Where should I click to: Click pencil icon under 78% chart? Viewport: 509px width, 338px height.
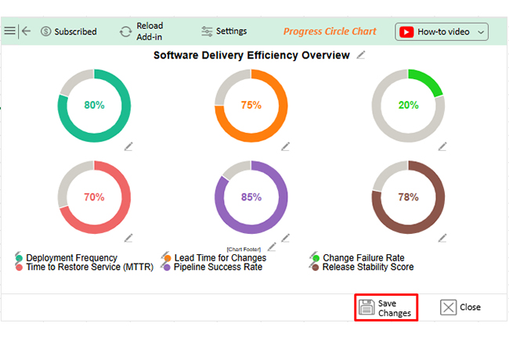pos(442,238)
